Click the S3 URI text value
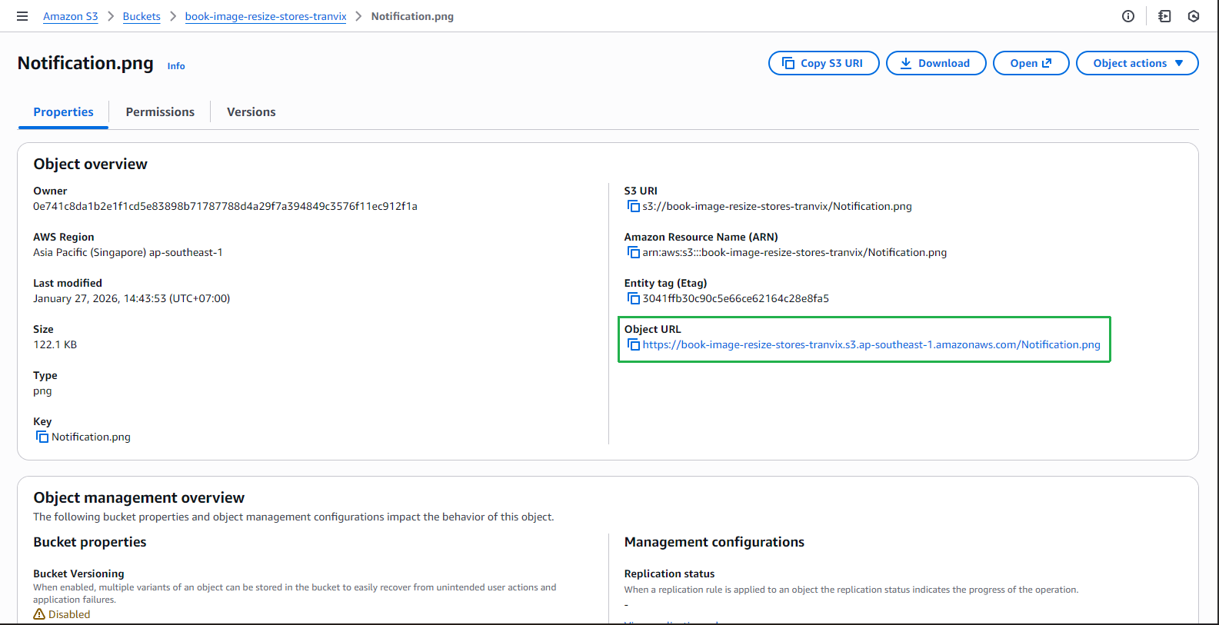 tap(778, 206)
